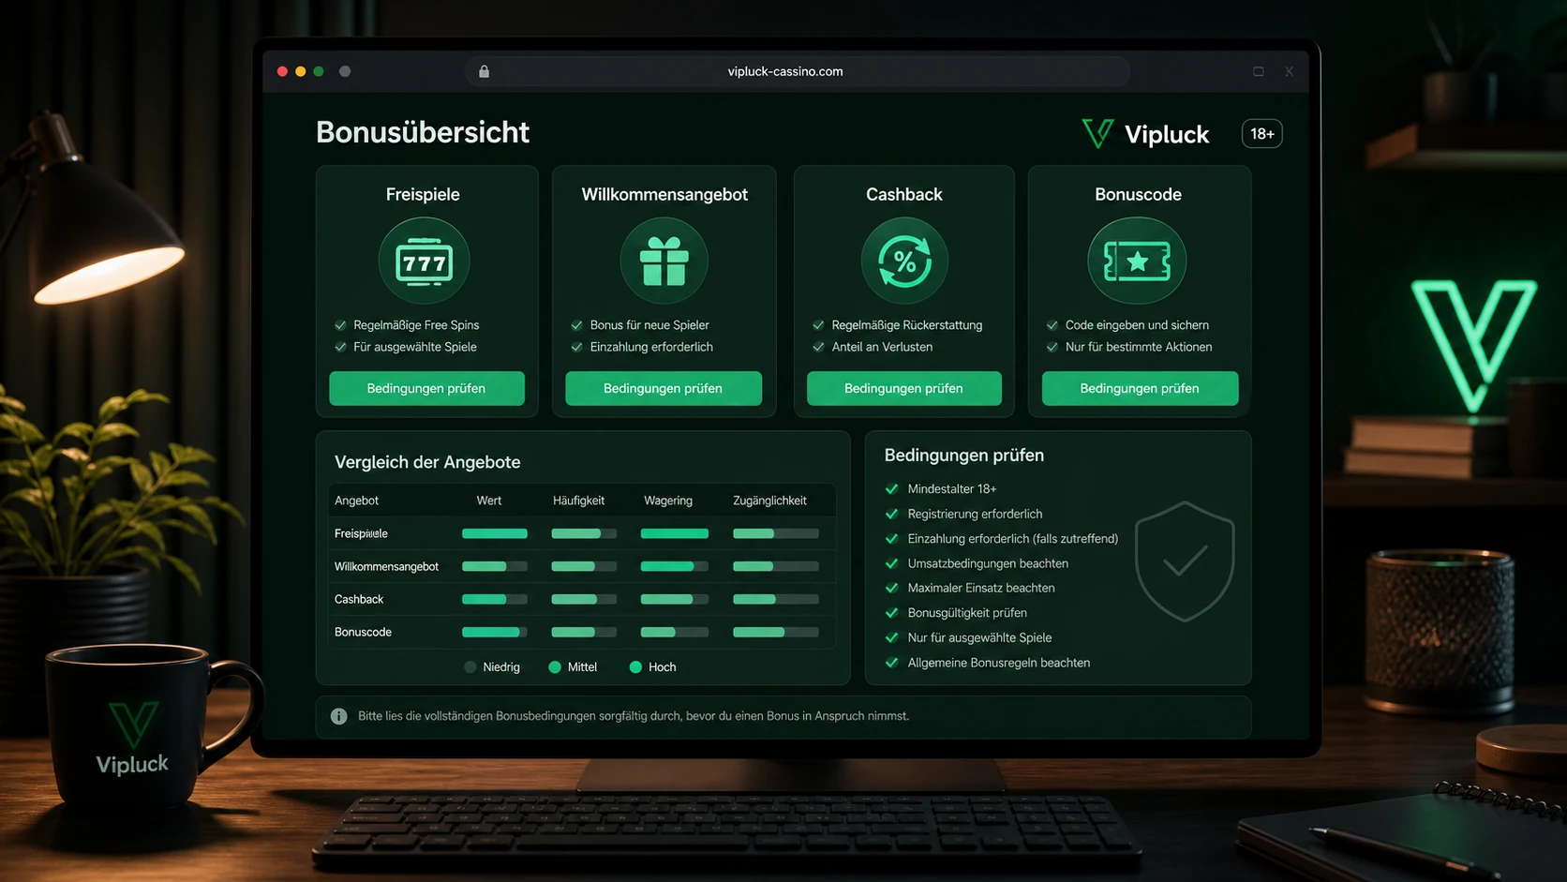This screenshot has height=882, width=1567.
Task: Click the Vergleich der Angebote heading
Action: pos(427,462)
